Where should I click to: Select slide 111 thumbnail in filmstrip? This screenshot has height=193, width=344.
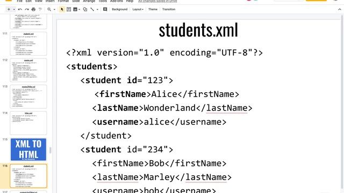click(28, 43)
